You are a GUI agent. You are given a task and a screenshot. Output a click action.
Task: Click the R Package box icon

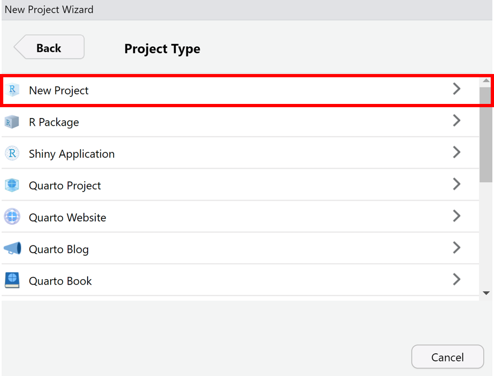tap(12, 122)
